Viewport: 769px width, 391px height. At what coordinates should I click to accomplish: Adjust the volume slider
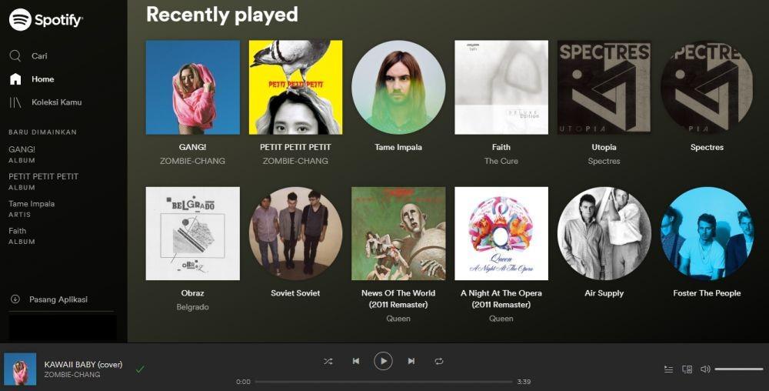[738, 369]
